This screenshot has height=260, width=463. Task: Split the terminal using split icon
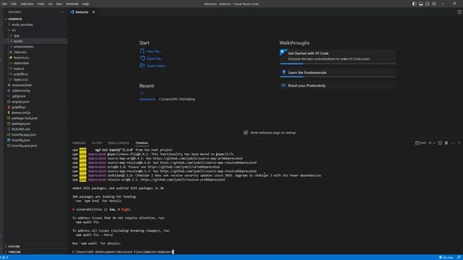point(440,143)
